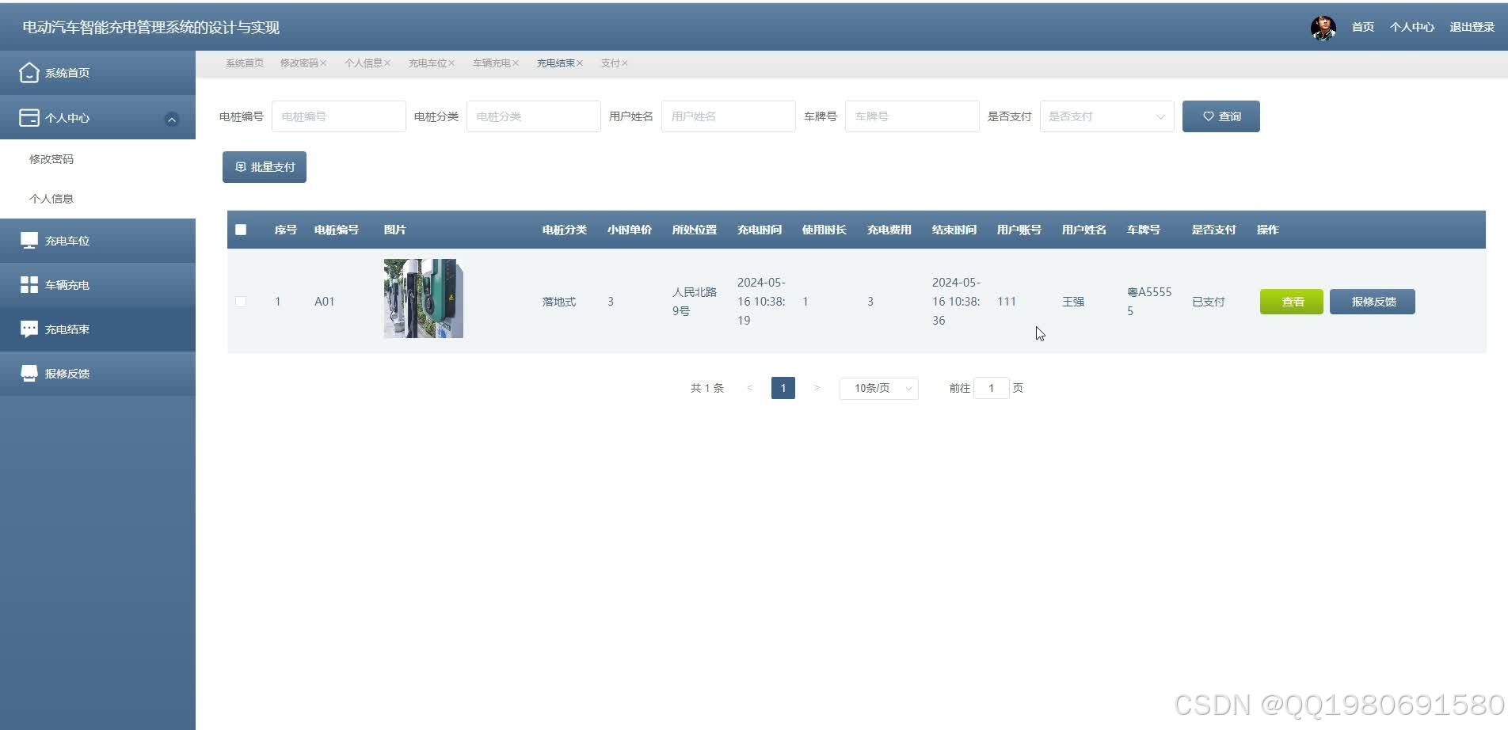Select page 1 in pagination
Screen dimensions: 1508x730
(783, 388)
